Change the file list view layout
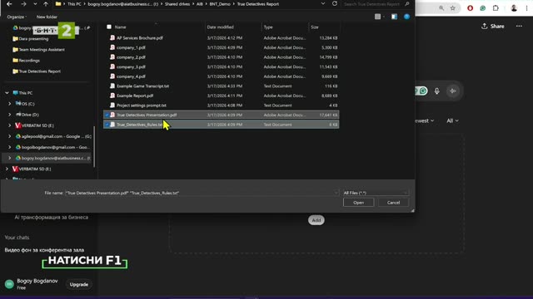This screenshot has height=299, width=533. pyautogui.click(x=377, y=17)
